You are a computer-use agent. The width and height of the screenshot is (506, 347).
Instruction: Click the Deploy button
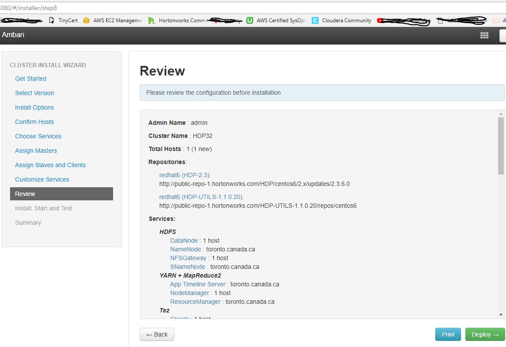[485, 334]
